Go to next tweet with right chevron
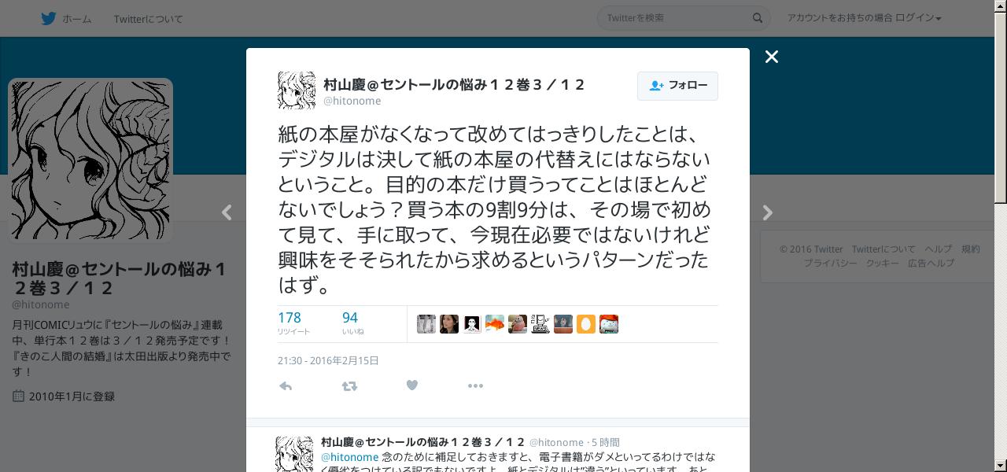The image size is (1007, 472). pos(768,212)
